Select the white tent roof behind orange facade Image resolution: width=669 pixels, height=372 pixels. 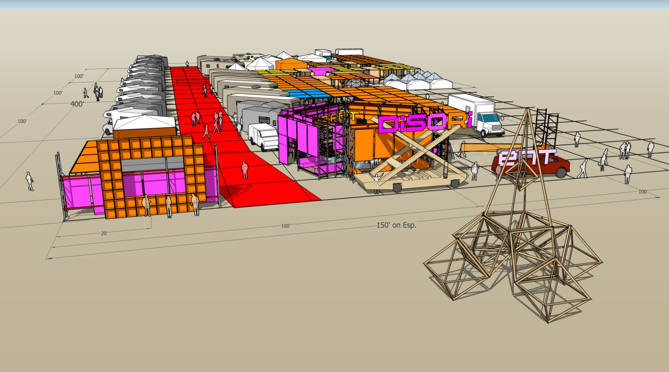pos(144,123)
